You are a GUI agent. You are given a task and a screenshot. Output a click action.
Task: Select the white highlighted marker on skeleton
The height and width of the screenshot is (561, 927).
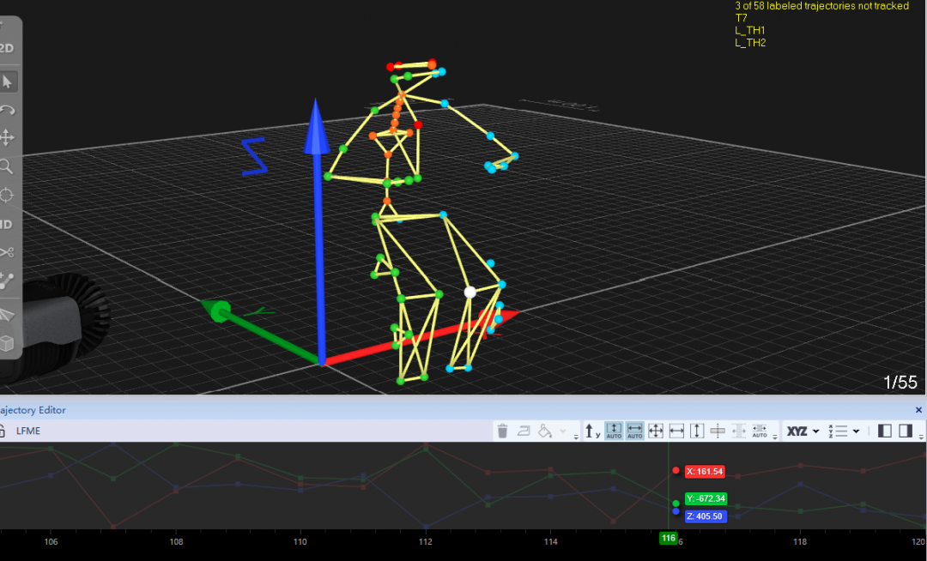pos(470,293)
